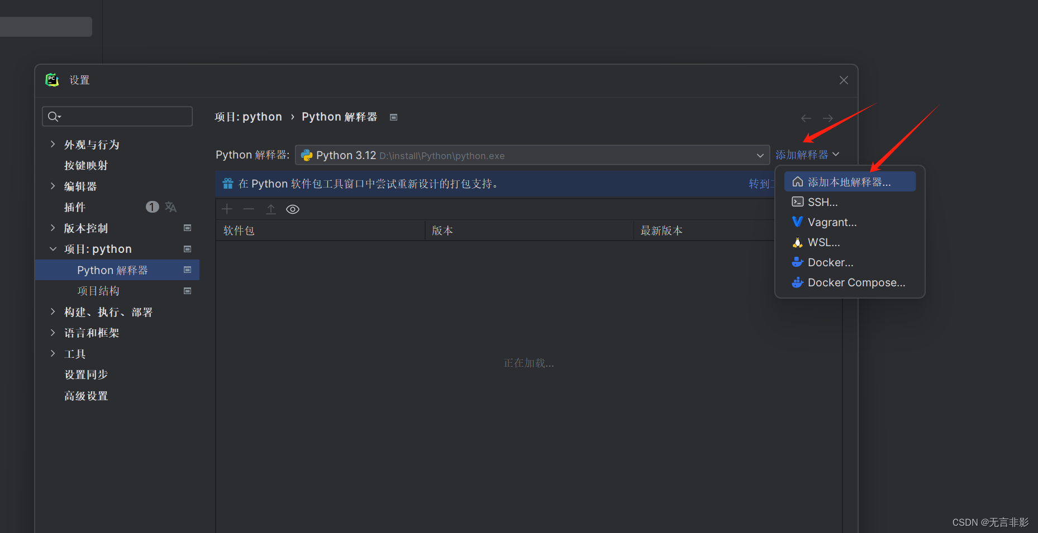1038x533 pixels.
Task: Expand the 语言和框架 section
Action: (53, 333)
